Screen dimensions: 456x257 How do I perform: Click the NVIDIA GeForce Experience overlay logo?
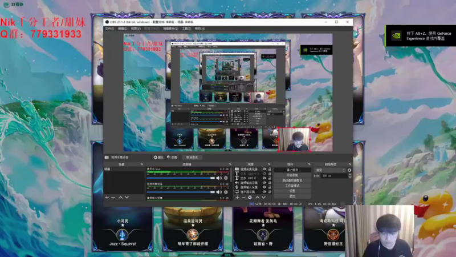(396, 36)
